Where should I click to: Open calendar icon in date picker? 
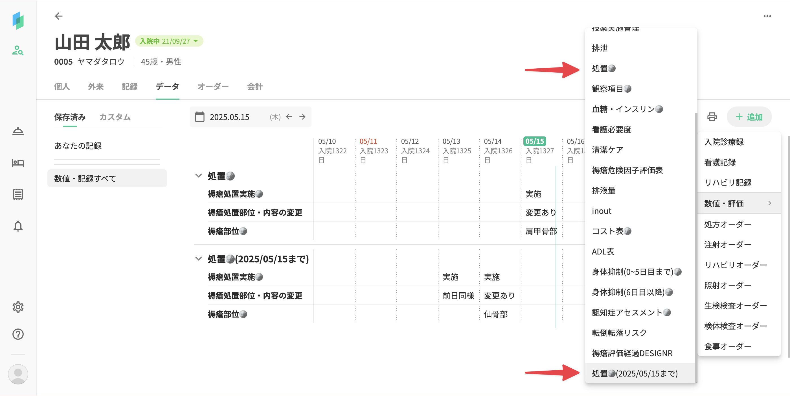point(200,117)
